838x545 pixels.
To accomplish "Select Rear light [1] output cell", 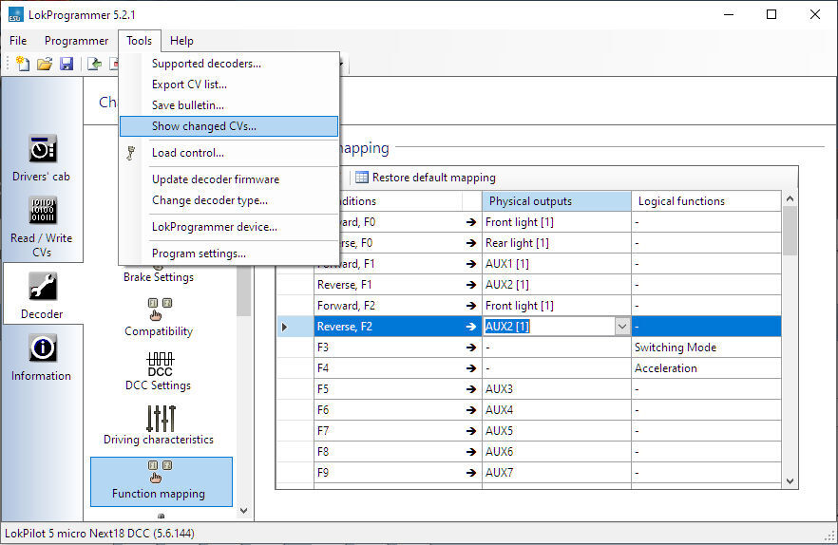I will pyautogui.click(x=557, y=242).
